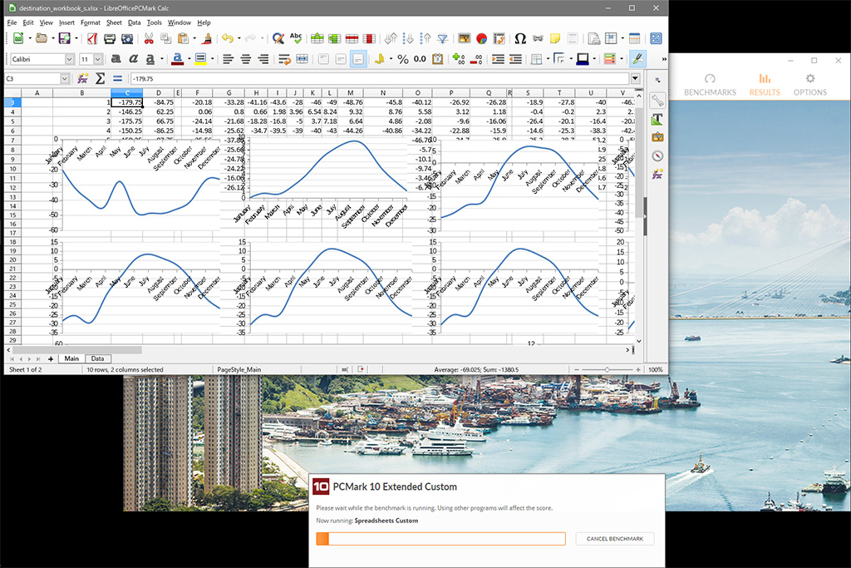Click the zoom slider in status bar
Image resolution: width=851 pixels, height=568 pixels.
(x=608, y=370)
